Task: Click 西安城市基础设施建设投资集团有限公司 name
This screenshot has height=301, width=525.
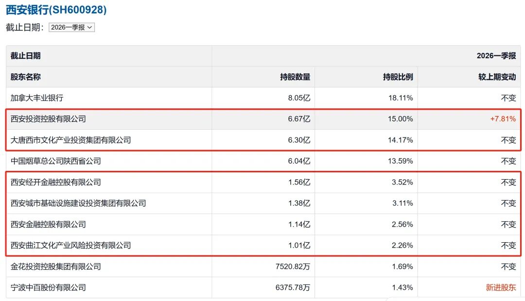Action: pyautogui.click(x=78, y=203)
